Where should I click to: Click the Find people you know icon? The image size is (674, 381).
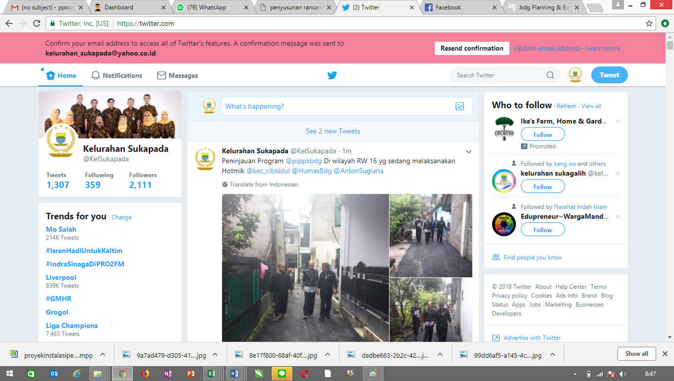coord(496,257)
